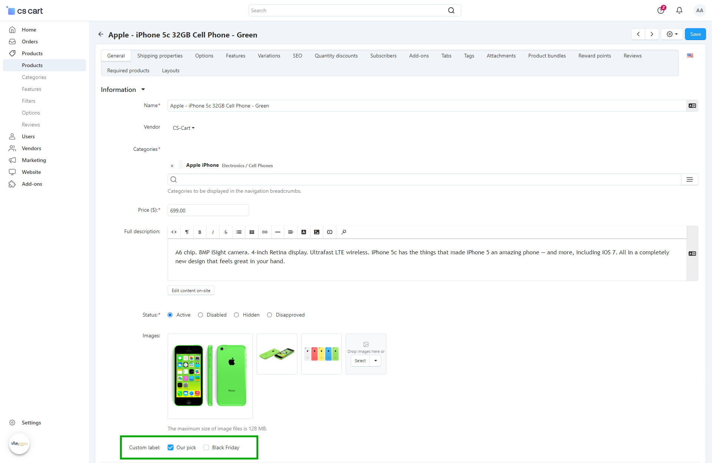Viewport: 712px width, 463px height.
Task: Apply bold formatting in description editor
Action: [x=200, y=232]
